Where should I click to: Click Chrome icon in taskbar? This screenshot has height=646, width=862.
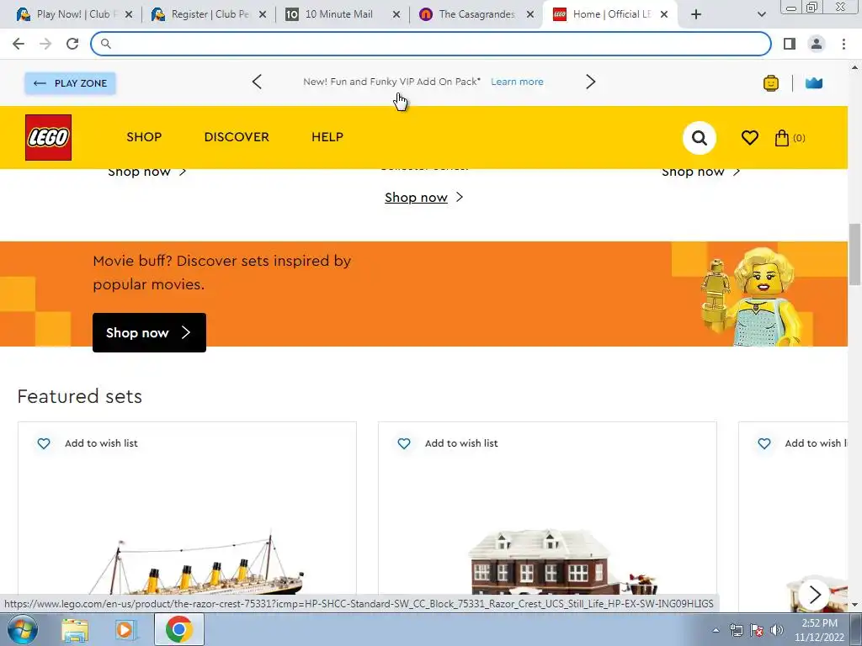178,629
